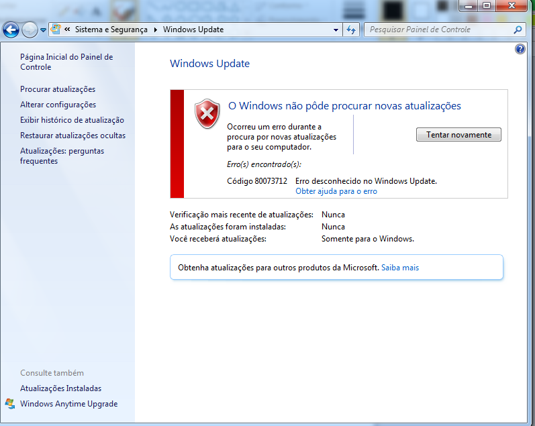Screen dimensions: 535x426
Task: Go back with the blue arrow button
Action: [11, 30]
